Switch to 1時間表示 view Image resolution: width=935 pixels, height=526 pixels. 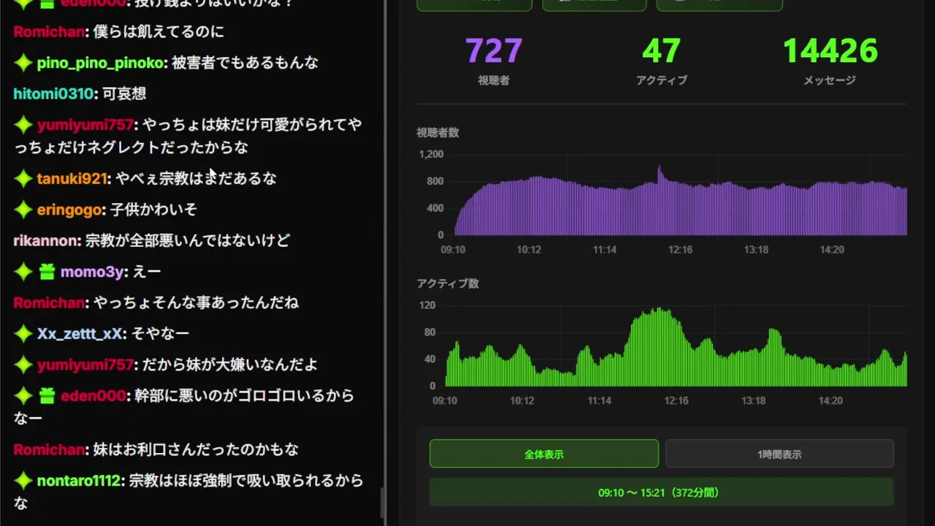779,454
